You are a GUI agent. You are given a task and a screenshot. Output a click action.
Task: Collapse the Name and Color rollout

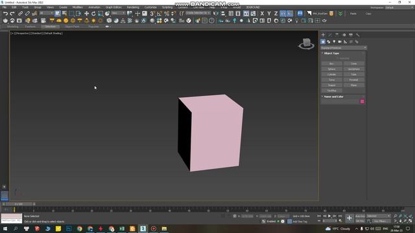coord(333,96)
